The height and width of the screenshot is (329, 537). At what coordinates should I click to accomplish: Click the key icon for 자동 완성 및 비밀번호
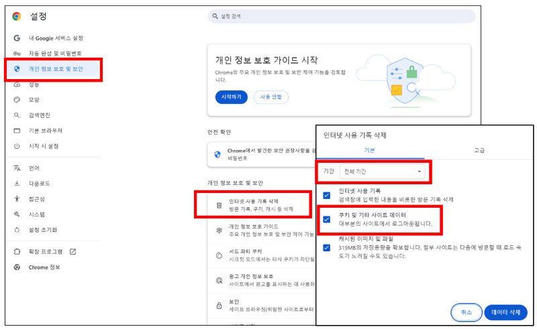click(x=17, y=54)
